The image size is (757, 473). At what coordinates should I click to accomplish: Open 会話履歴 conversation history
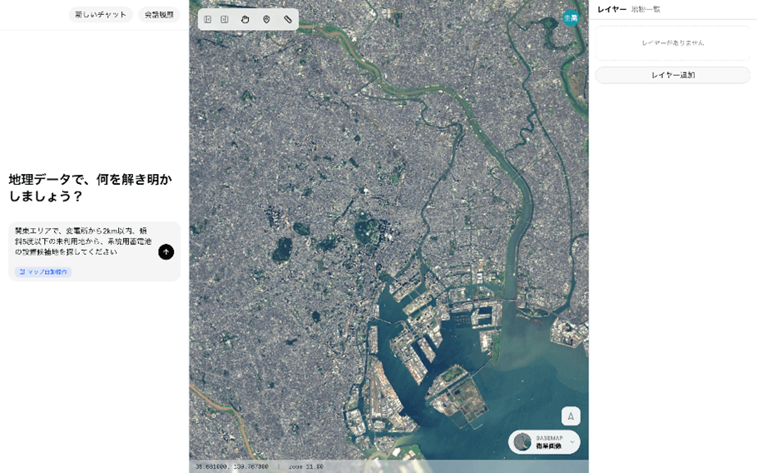pyautogui.click(x=159, y=15)
